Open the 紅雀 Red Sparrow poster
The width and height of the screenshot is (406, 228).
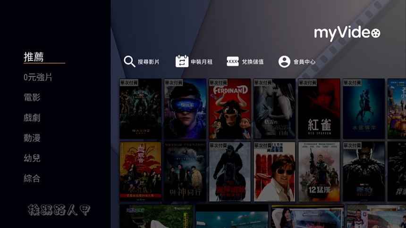(x=319, y=109)
